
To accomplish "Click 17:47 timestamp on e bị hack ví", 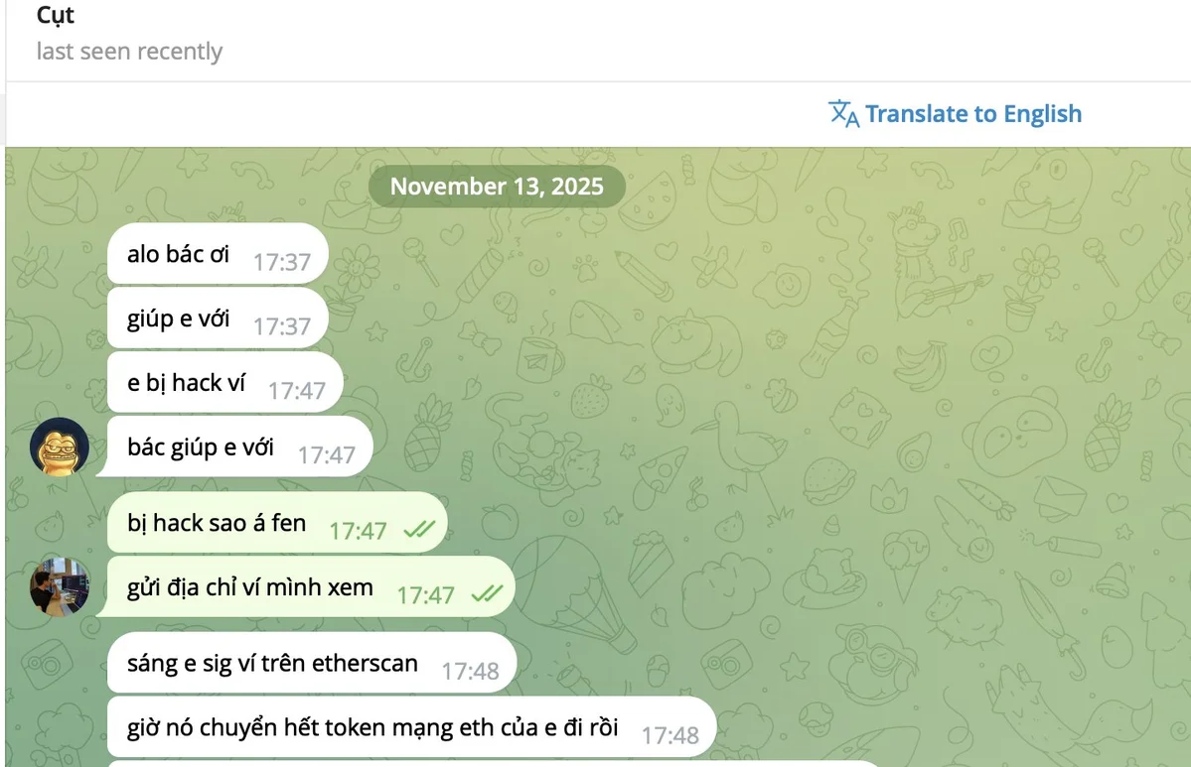I will (x=296, y=391).
